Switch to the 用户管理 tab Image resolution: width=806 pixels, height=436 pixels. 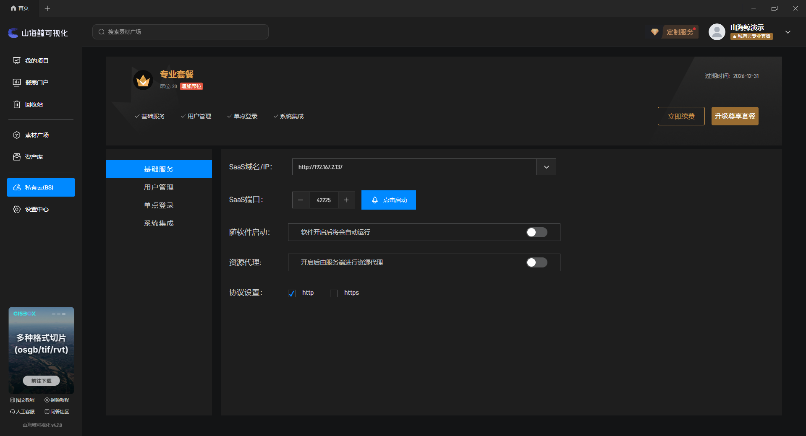tap(159, 187)
